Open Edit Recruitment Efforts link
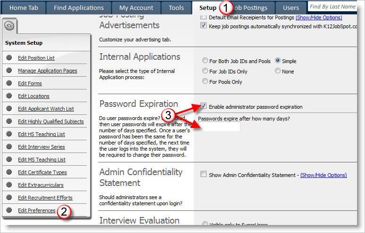Viewport: 365px width, 233px height. [x=45, y=198]
